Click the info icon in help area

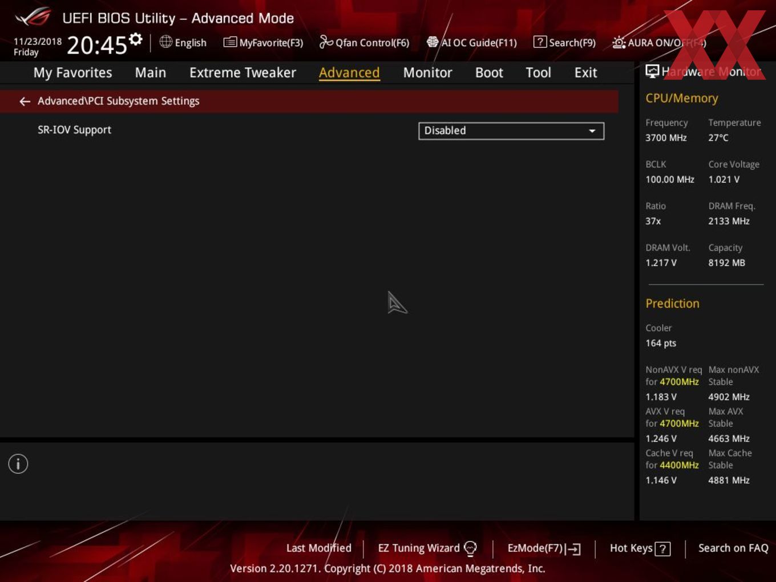coord(18,464)
